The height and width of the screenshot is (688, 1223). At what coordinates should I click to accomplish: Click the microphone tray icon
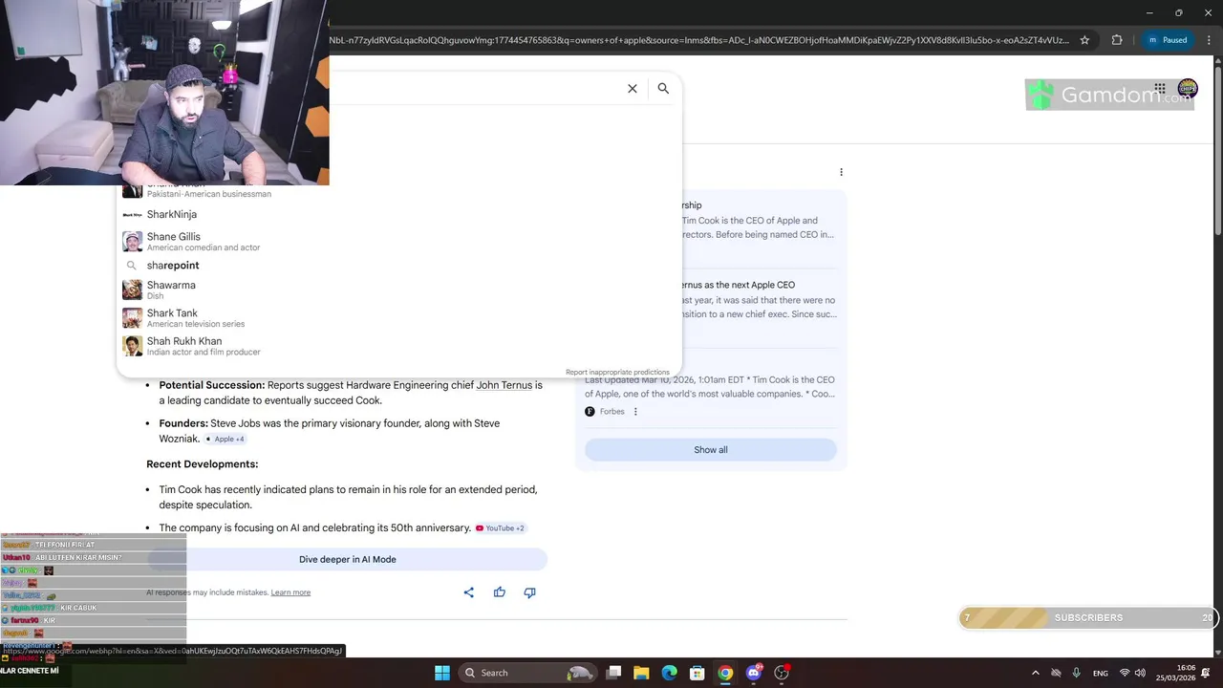click(x=1076, y=673)
